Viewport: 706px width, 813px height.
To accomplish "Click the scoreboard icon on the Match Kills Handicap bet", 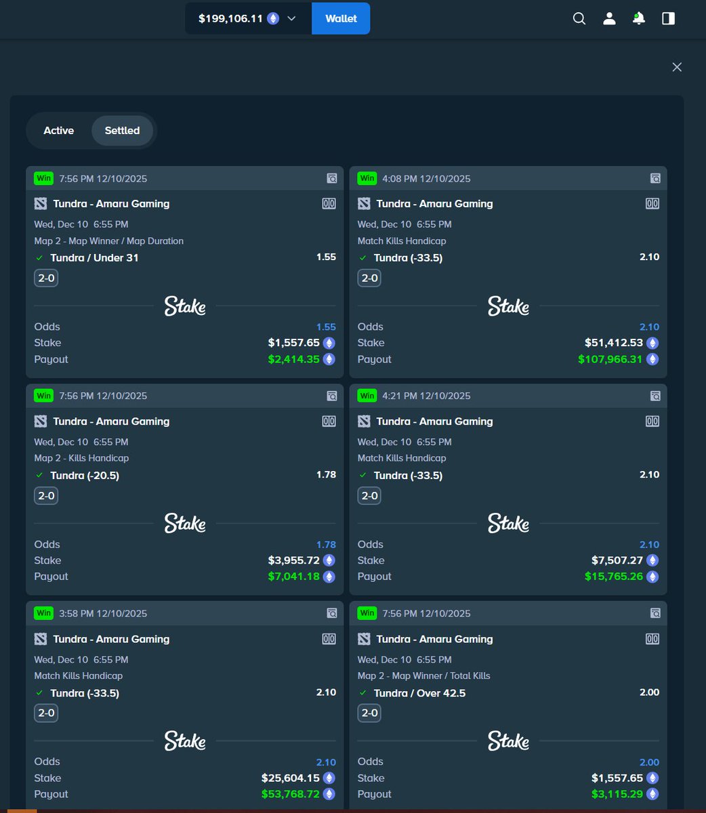I will click(652, 203).
